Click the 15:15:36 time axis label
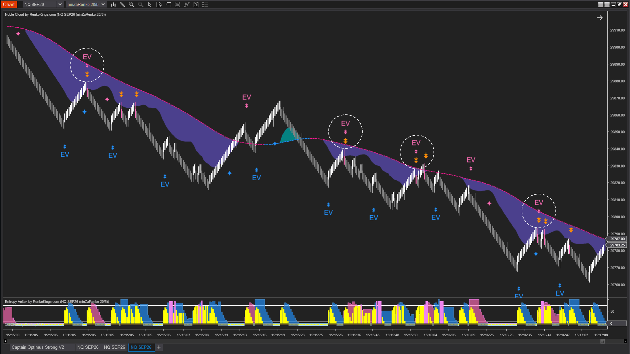 [354, 335]
